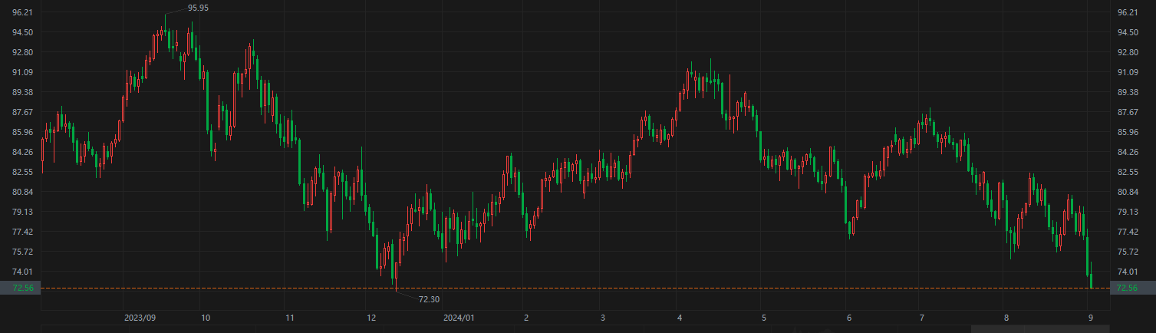Click 74.01 on the left price axis
This screenshot has width=1156, height=333.
coord(21,272)
